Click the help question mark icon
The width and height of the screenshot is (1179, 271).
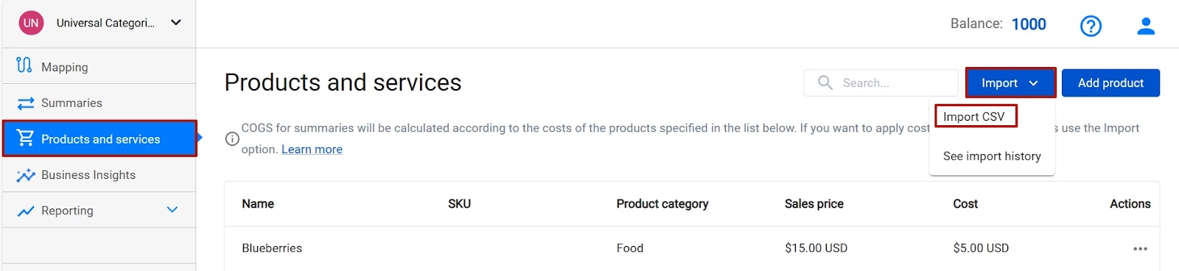point(1091,27)
